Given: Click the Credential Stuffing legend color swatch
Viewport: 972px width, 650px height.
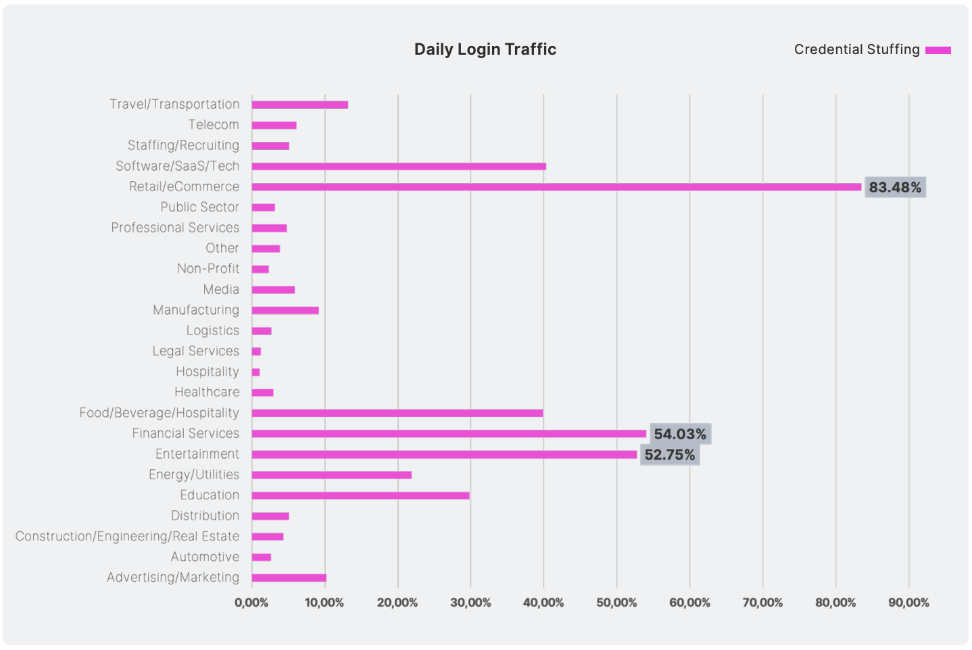Looking at the screenshot, I should (x=938, y=50).
